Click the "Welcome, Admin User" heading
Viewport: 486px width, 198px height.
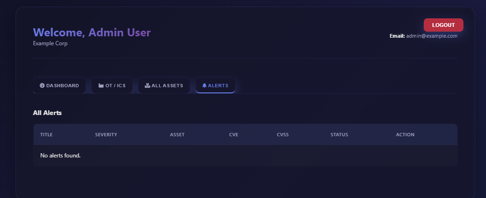(x=92, y=33)
